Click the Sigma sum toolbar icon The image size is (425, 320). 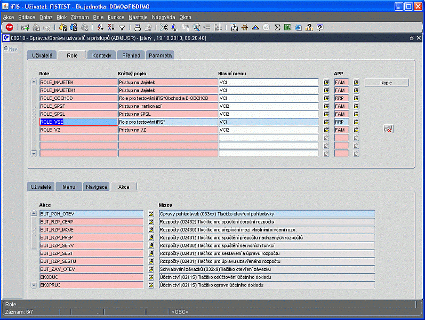pos(277,27)
